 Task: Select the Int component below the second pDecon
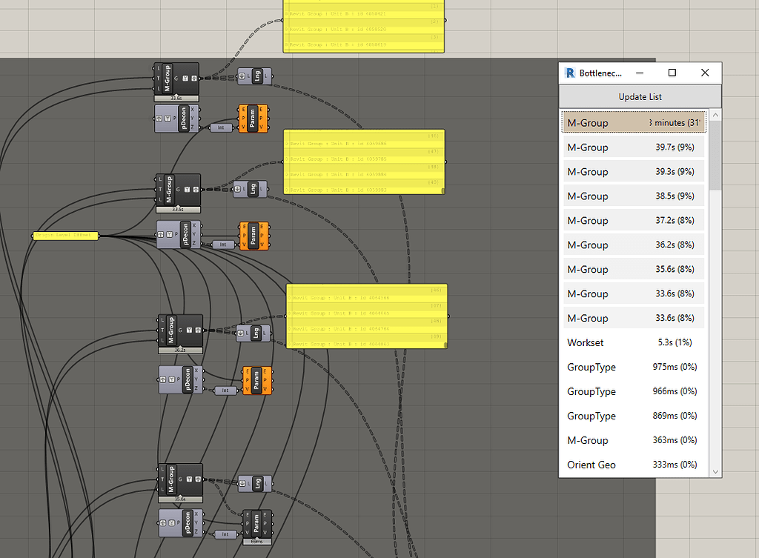[222, 245]
